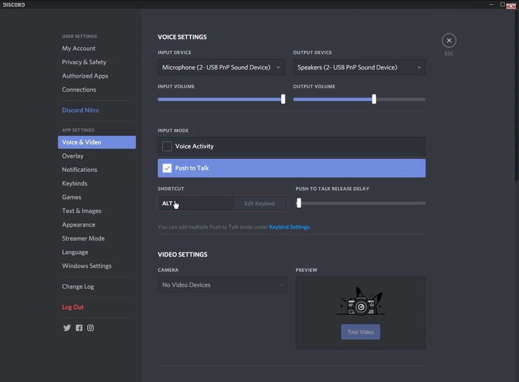Click the Test Video button
The image size is (519, 382).
pos(360,332)
